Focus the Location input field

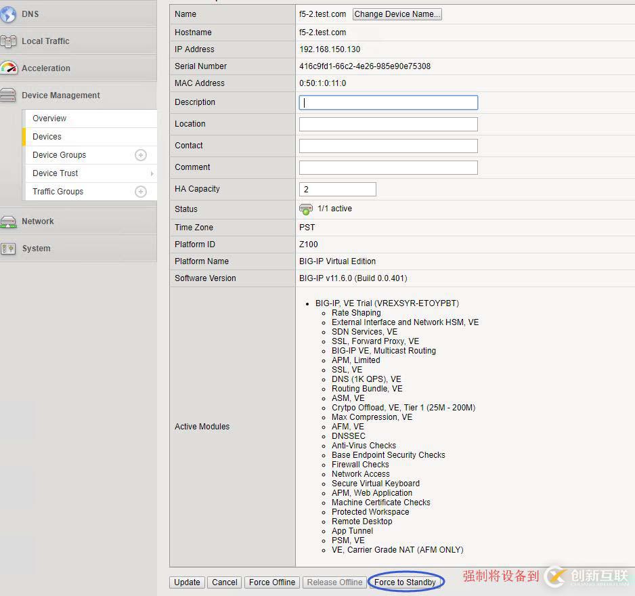coord(389,124)
